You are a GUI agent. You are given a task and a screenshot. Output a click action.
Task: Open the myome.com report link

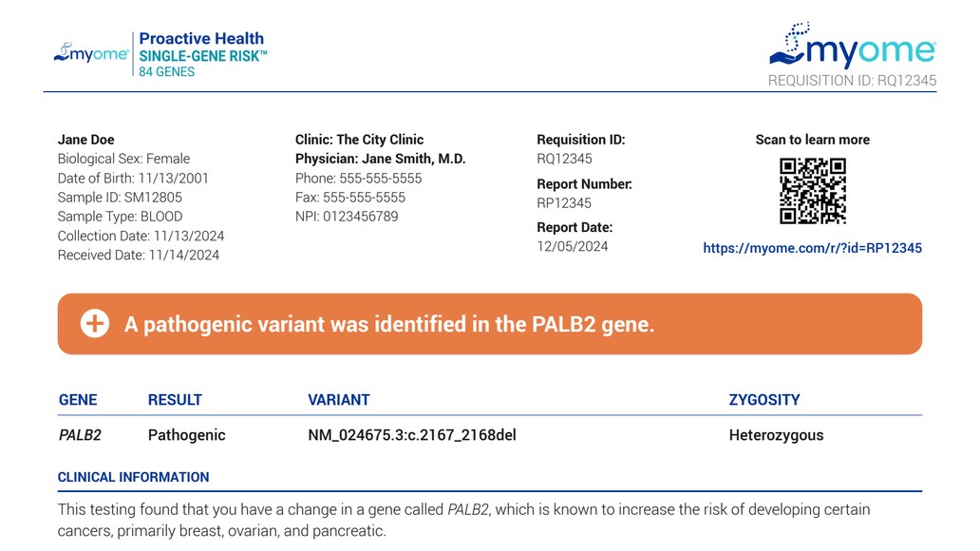tap(812, 248)
